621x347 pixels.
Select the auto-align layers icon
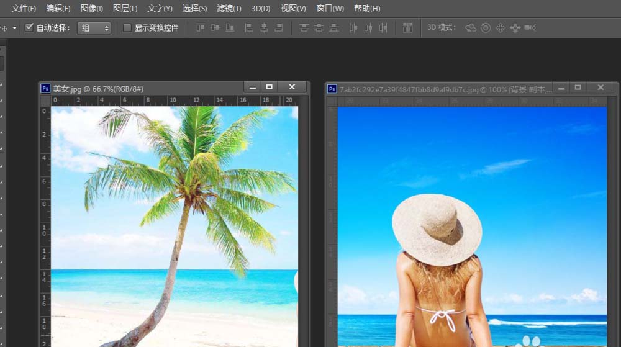click(408, 28)
